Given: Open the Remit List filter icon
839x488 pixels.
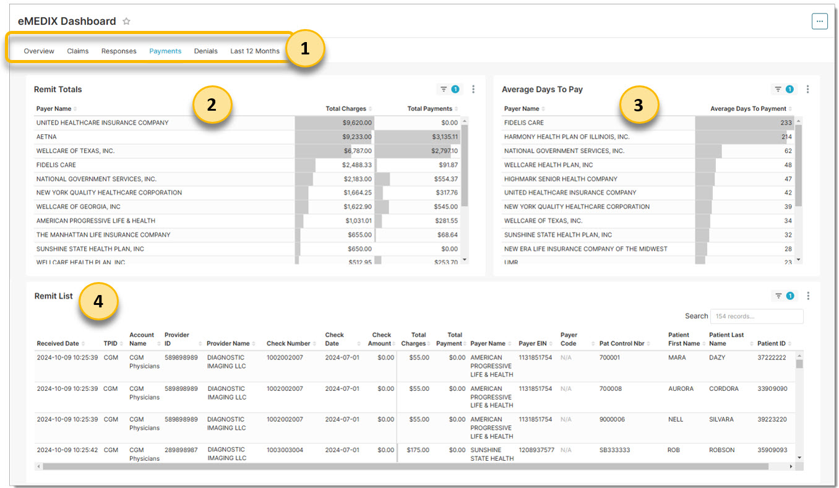Looking at the screenshot, I should coord(778,296).
